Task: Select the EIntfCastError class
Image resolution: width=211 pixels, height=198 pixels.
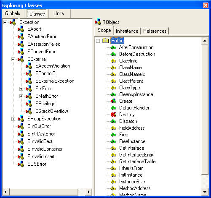Action: coord(41,134)
